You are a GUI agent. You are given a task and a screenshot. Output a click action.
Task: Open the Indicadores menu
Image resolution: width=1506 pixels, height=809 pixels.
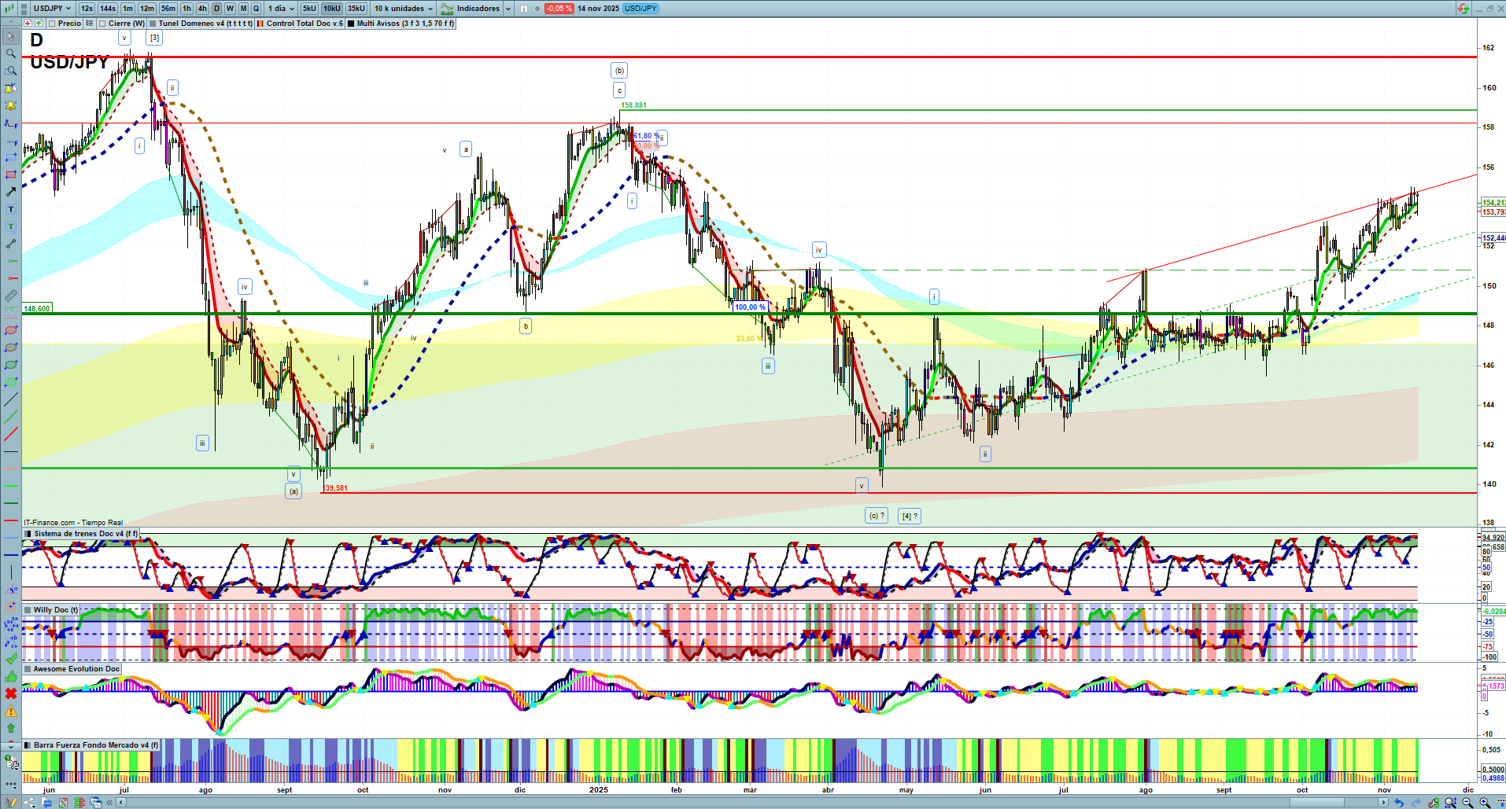click(x=477, y=9)
